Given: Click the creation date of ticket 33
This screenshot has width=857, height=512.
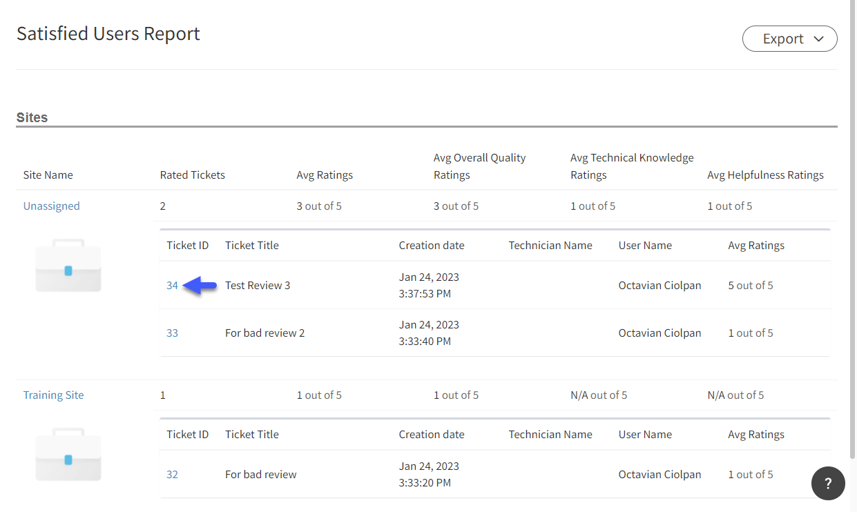Looking at the screenshot, I should [429, 333].
